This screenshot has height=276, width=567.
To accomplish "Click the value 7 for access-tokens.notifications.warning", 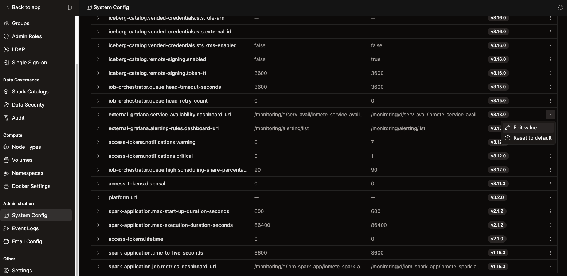I will tap(372, 142).
